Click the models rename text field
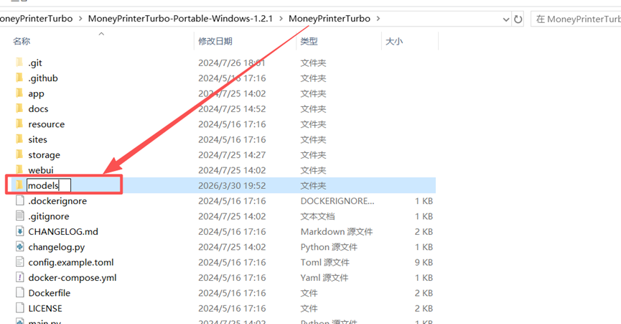621x324 pixels. [49, 185]
